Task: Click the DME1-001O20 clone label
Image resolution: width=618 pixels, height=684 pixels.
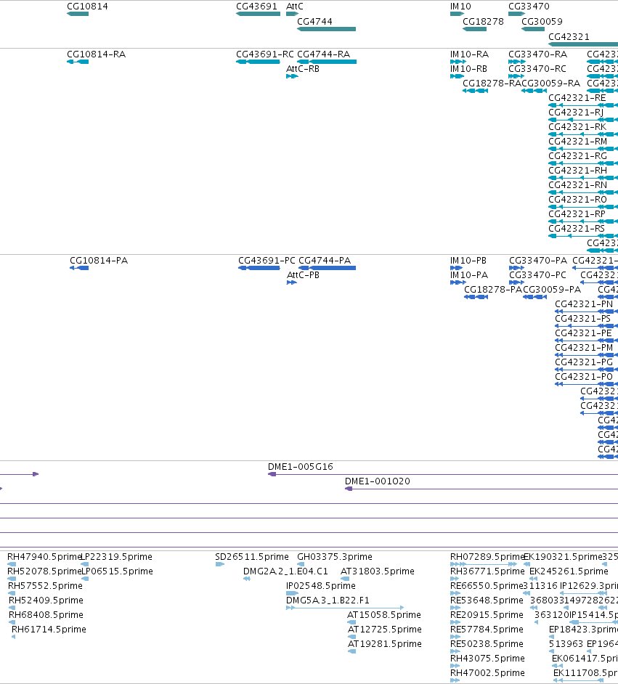Action: click(377, 481)
